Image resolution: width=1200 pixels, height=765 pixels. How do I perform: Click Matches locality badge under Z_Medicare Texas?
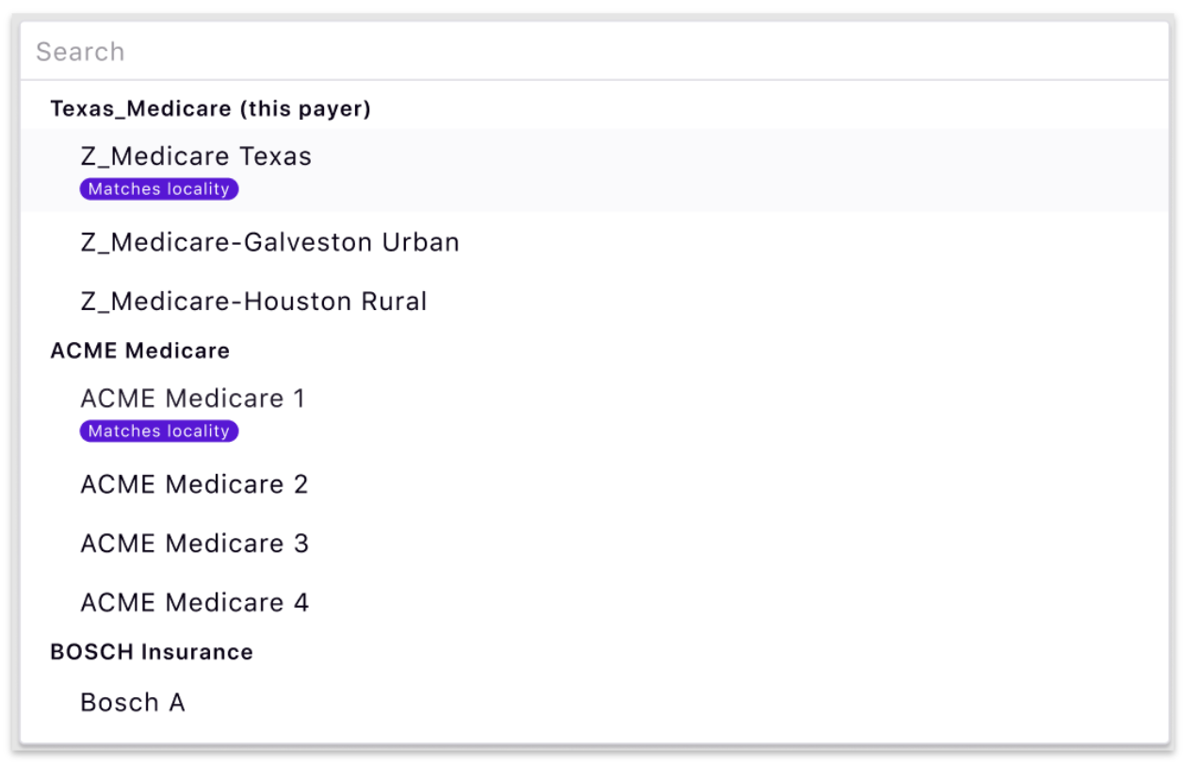pyautogui.click(x=159, y=189)
